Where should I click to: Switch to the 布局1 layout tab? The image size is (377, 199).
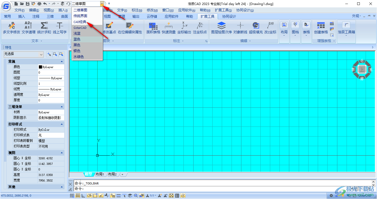100,174
